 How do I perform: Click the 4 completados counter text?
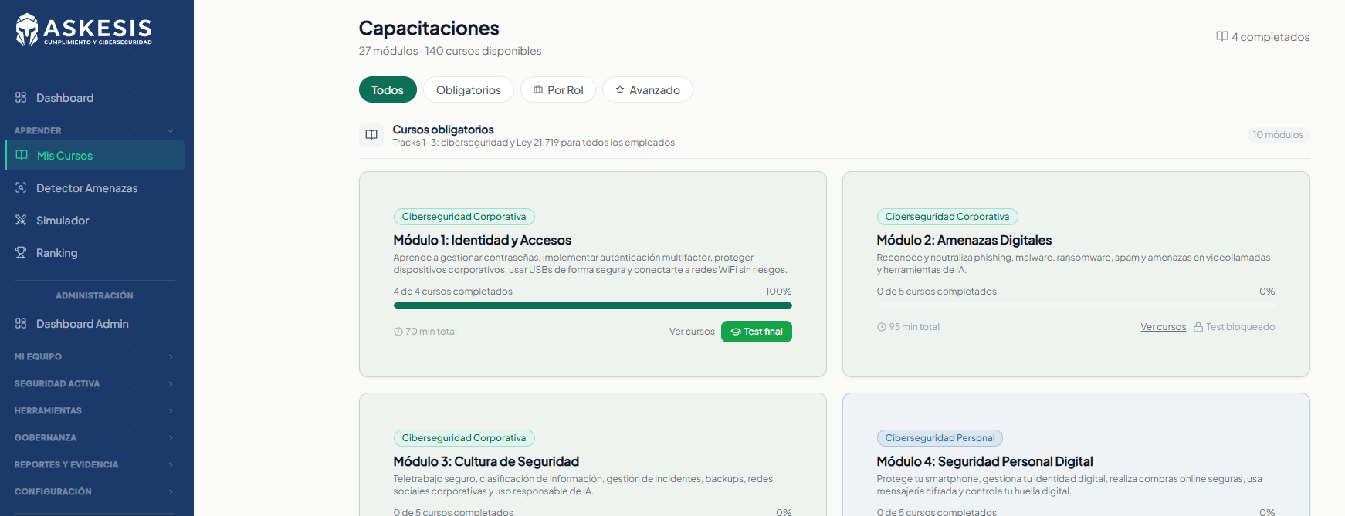coord(1270,37)
